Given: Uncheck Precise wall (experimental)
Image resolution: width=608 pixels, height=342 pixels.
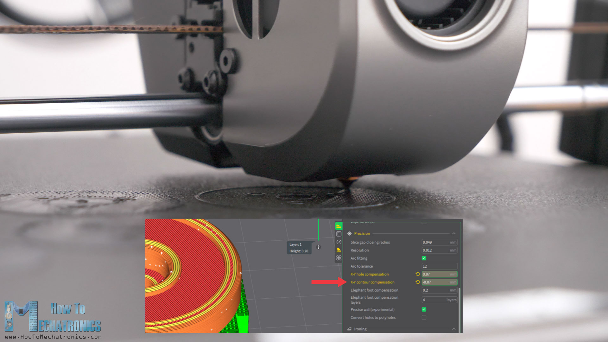Looking at the screenshot, I should tap(424, 309).
